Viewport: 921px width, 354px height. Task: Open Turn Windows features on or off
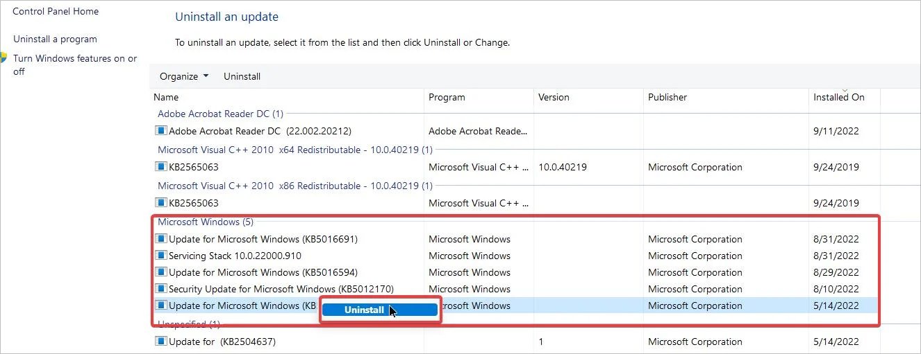pyautogui.click(x=75, y=64)
